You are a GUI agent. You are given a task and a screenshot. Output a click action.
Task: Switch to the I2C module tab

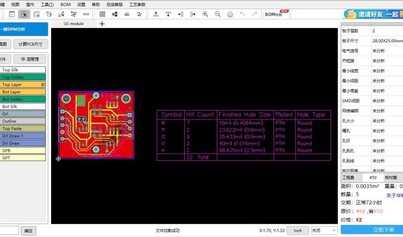click(74, 24)
